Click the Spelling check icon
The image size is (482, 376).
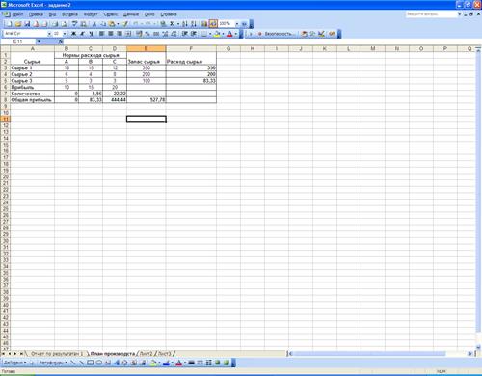click(x=74, y=24)
